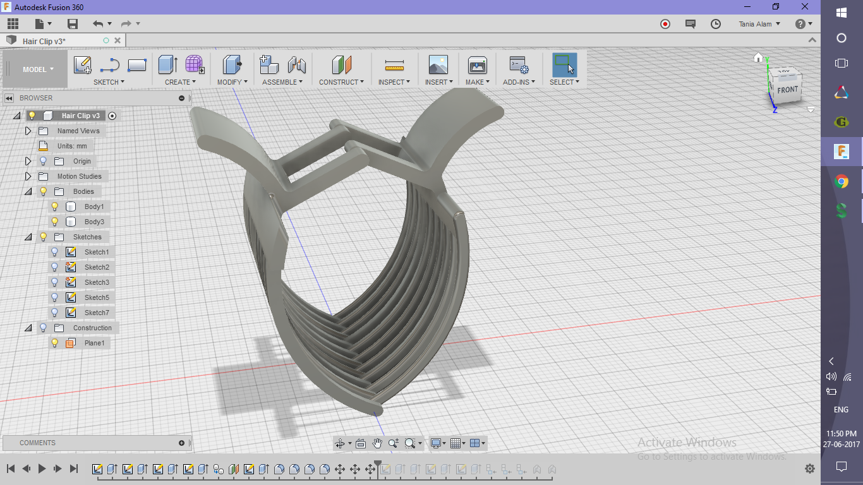Select the Spline sketch tool
Image resolution: width=863 pixels, height=485 pixels.
click(x=110, y=64)
